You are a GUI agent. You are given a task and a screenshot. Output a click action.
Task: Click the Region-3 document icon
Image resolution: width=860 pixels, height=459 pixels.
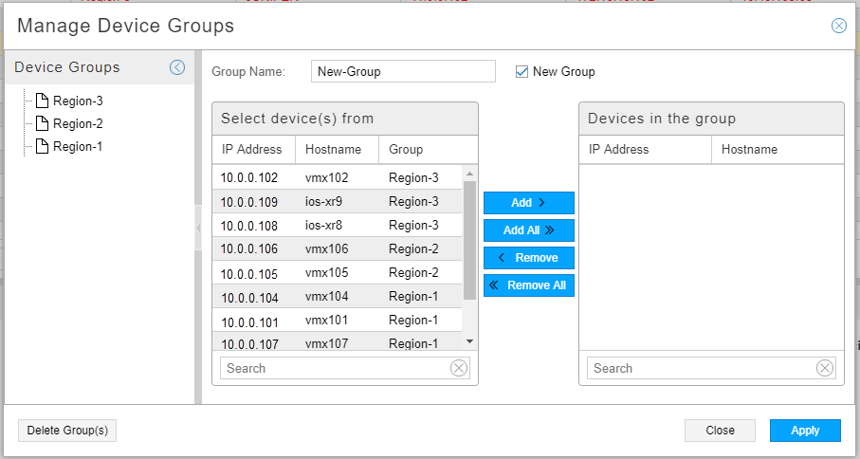coord(42,101)
